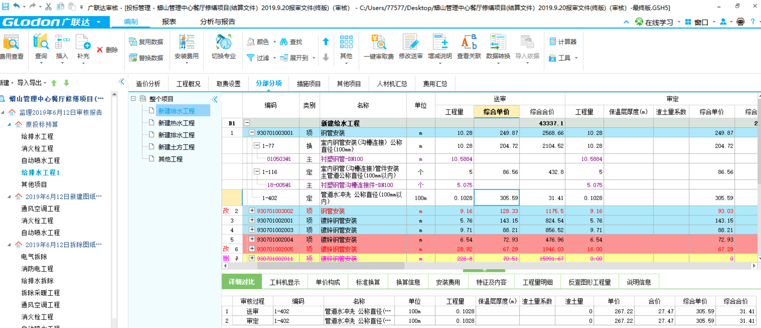Open the 措施项目 tab
This screenshot has width=761, height=328.
[x=309, y=83]
